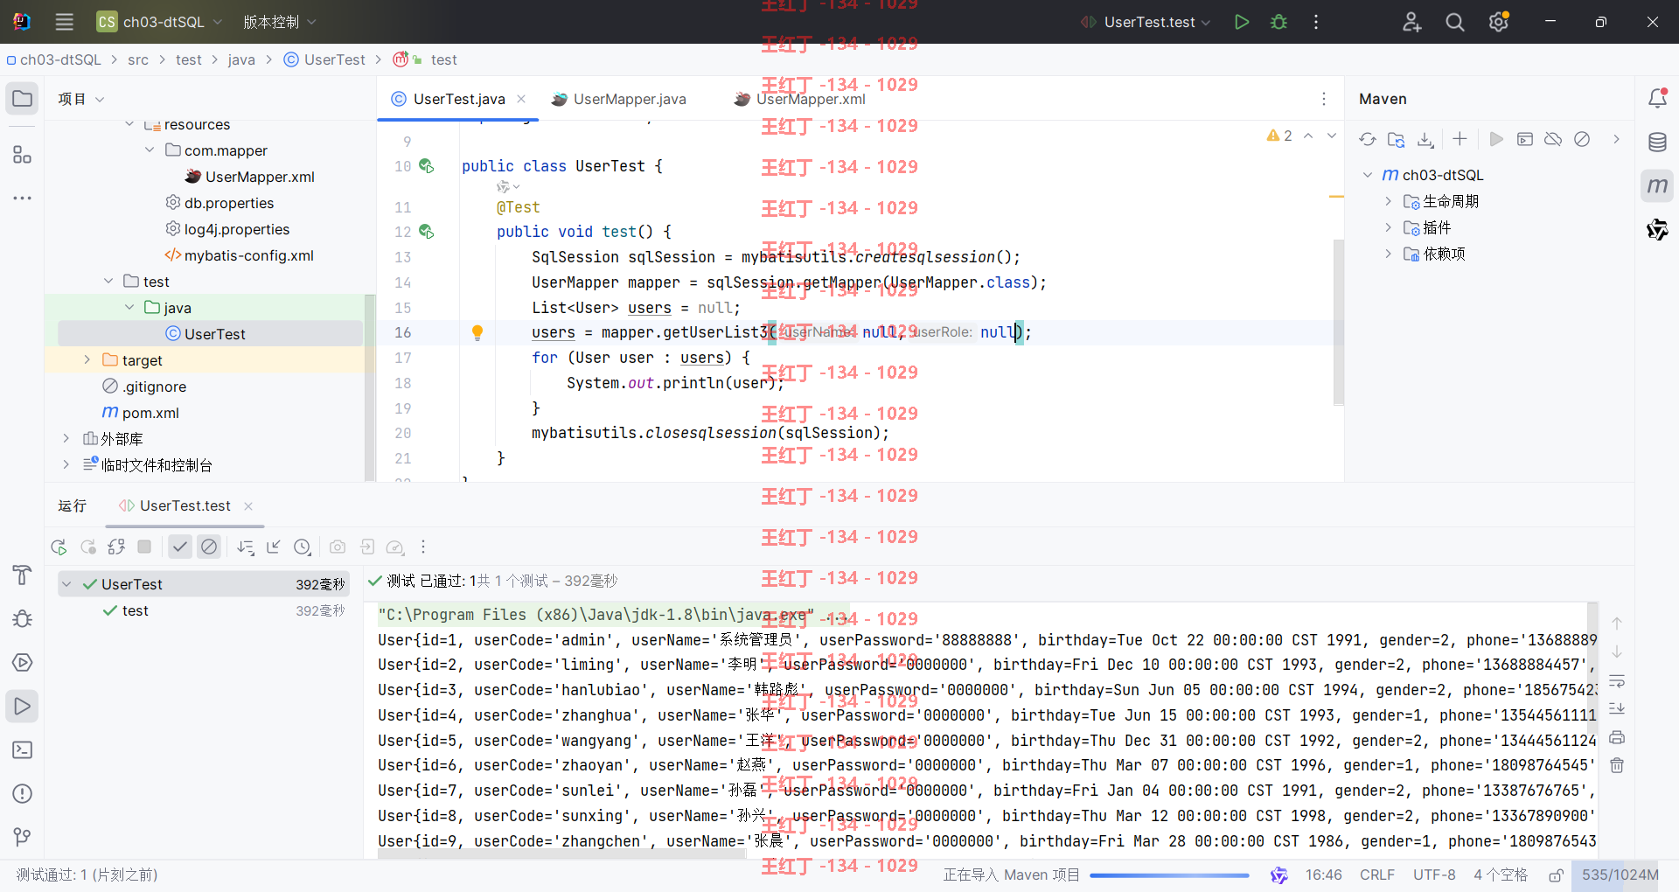Clear console output with trash icon
This screenshot has height=892, width=1679.
(1617, 765)
